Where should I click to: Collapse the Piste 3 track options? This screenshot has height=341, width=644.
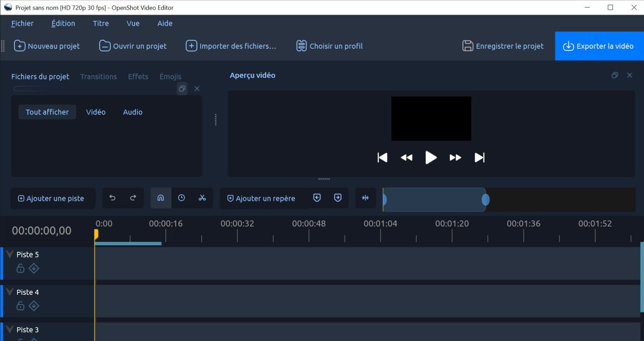click(x=9, y=329)
